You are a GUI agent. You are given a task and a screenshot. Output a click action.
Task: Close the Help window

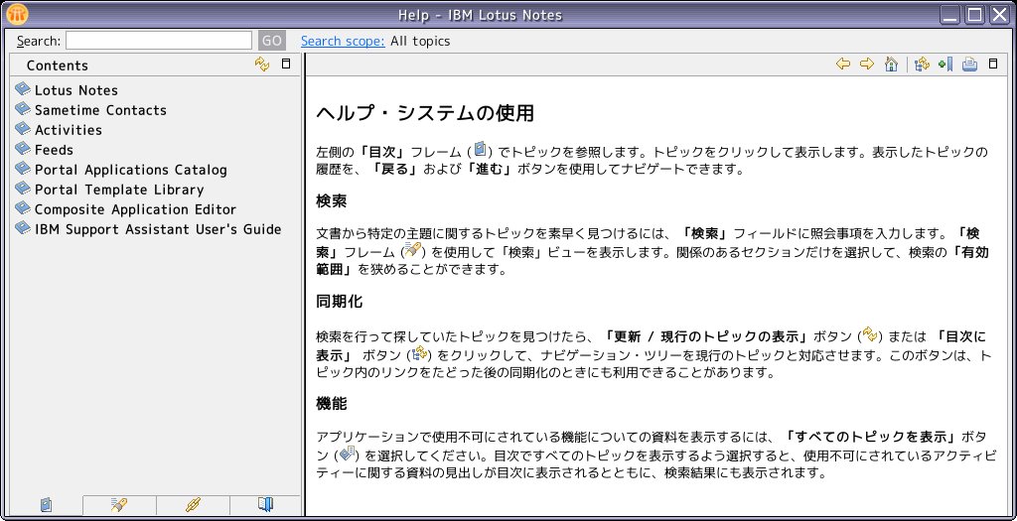coord(999,14)
